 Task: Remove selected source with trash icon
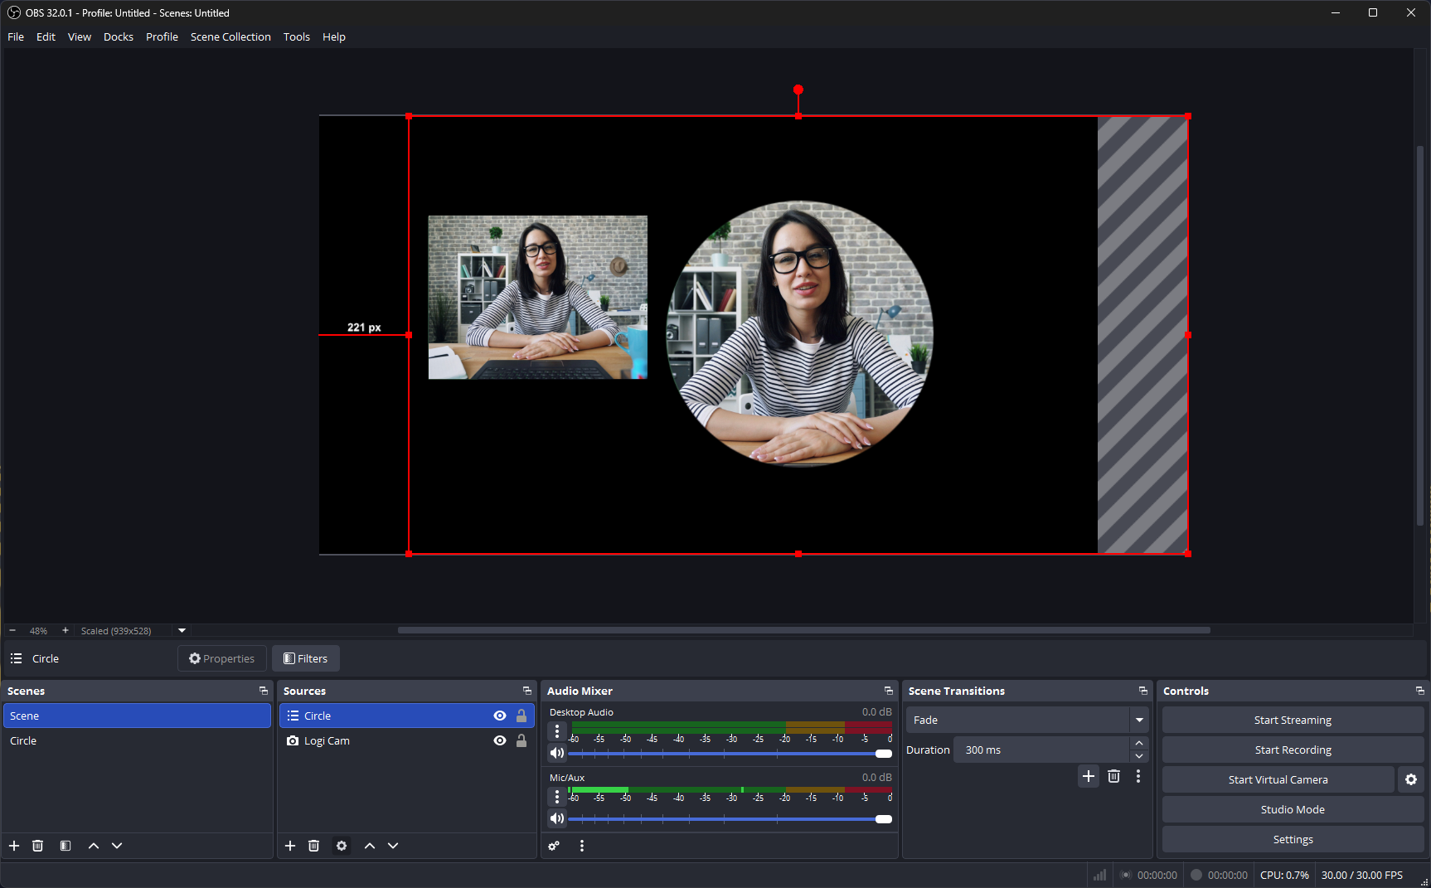[x=313, y=846]
